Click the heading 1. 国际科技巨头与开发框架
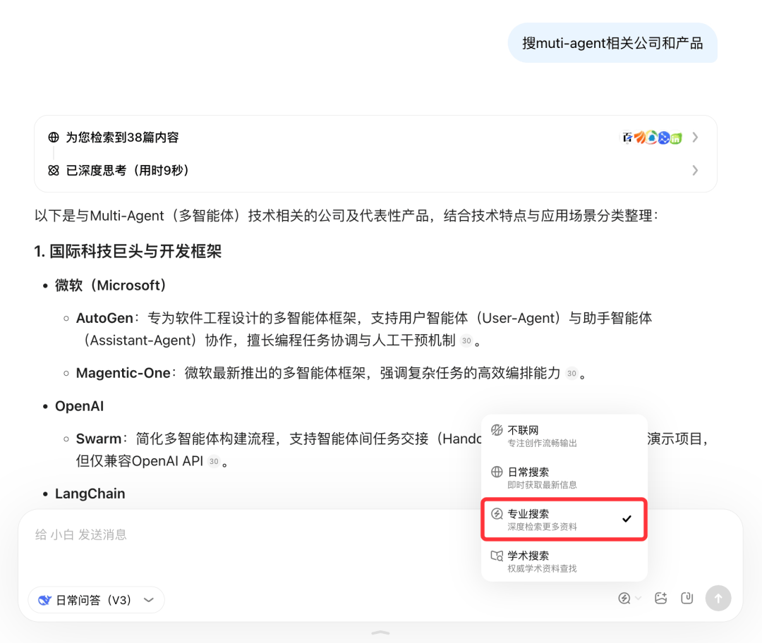Image resolution: width=762 pixels, height=643 pixels. 128,251
